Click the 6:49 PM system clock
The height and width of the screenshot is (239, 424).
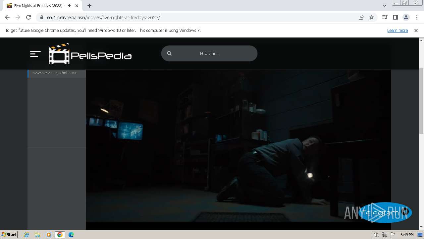click(407, 235)
